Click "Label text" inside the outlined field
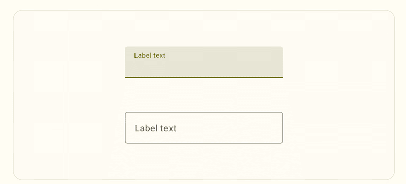The image size is (406, 184). pos(155,128)
